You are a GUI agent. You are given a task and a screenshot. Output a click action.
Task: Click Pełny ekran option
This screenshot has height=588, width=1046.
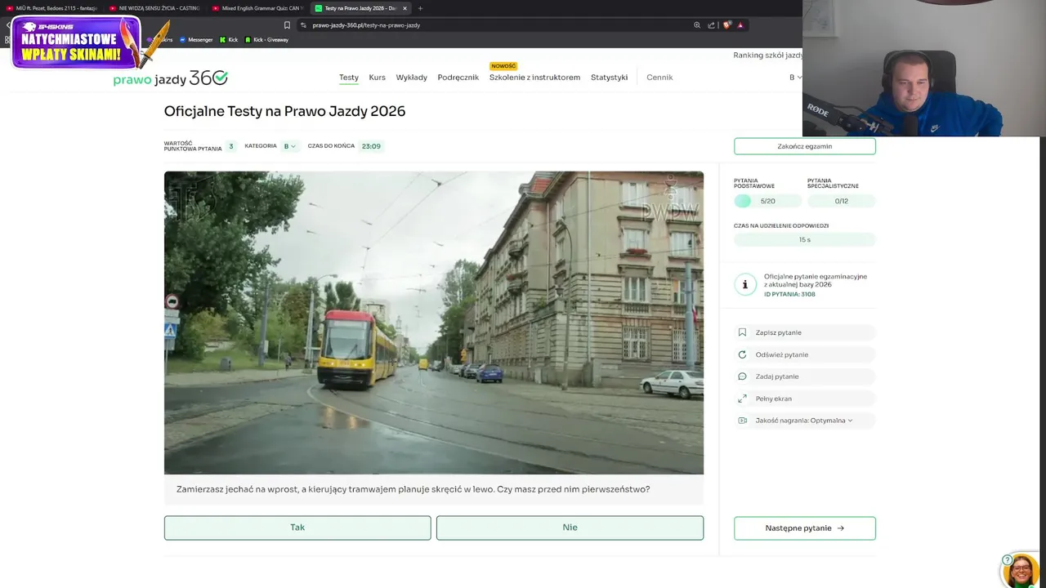pos(805,399)
